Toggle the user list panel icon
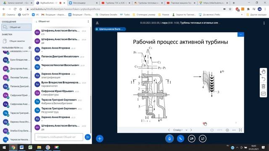The image size is (269, 151). point(97,23)
